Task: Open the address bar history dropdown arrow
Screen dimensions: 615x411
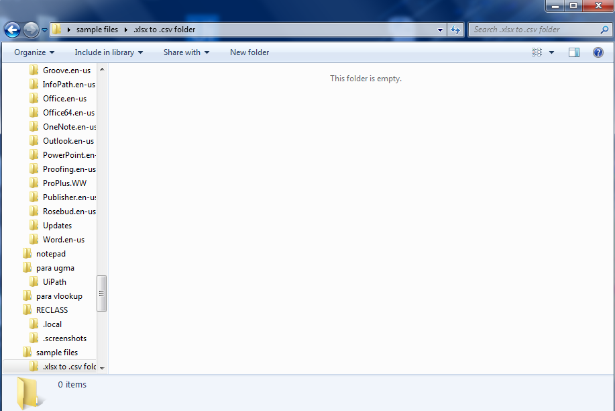Action: click(x=440, y=30)
